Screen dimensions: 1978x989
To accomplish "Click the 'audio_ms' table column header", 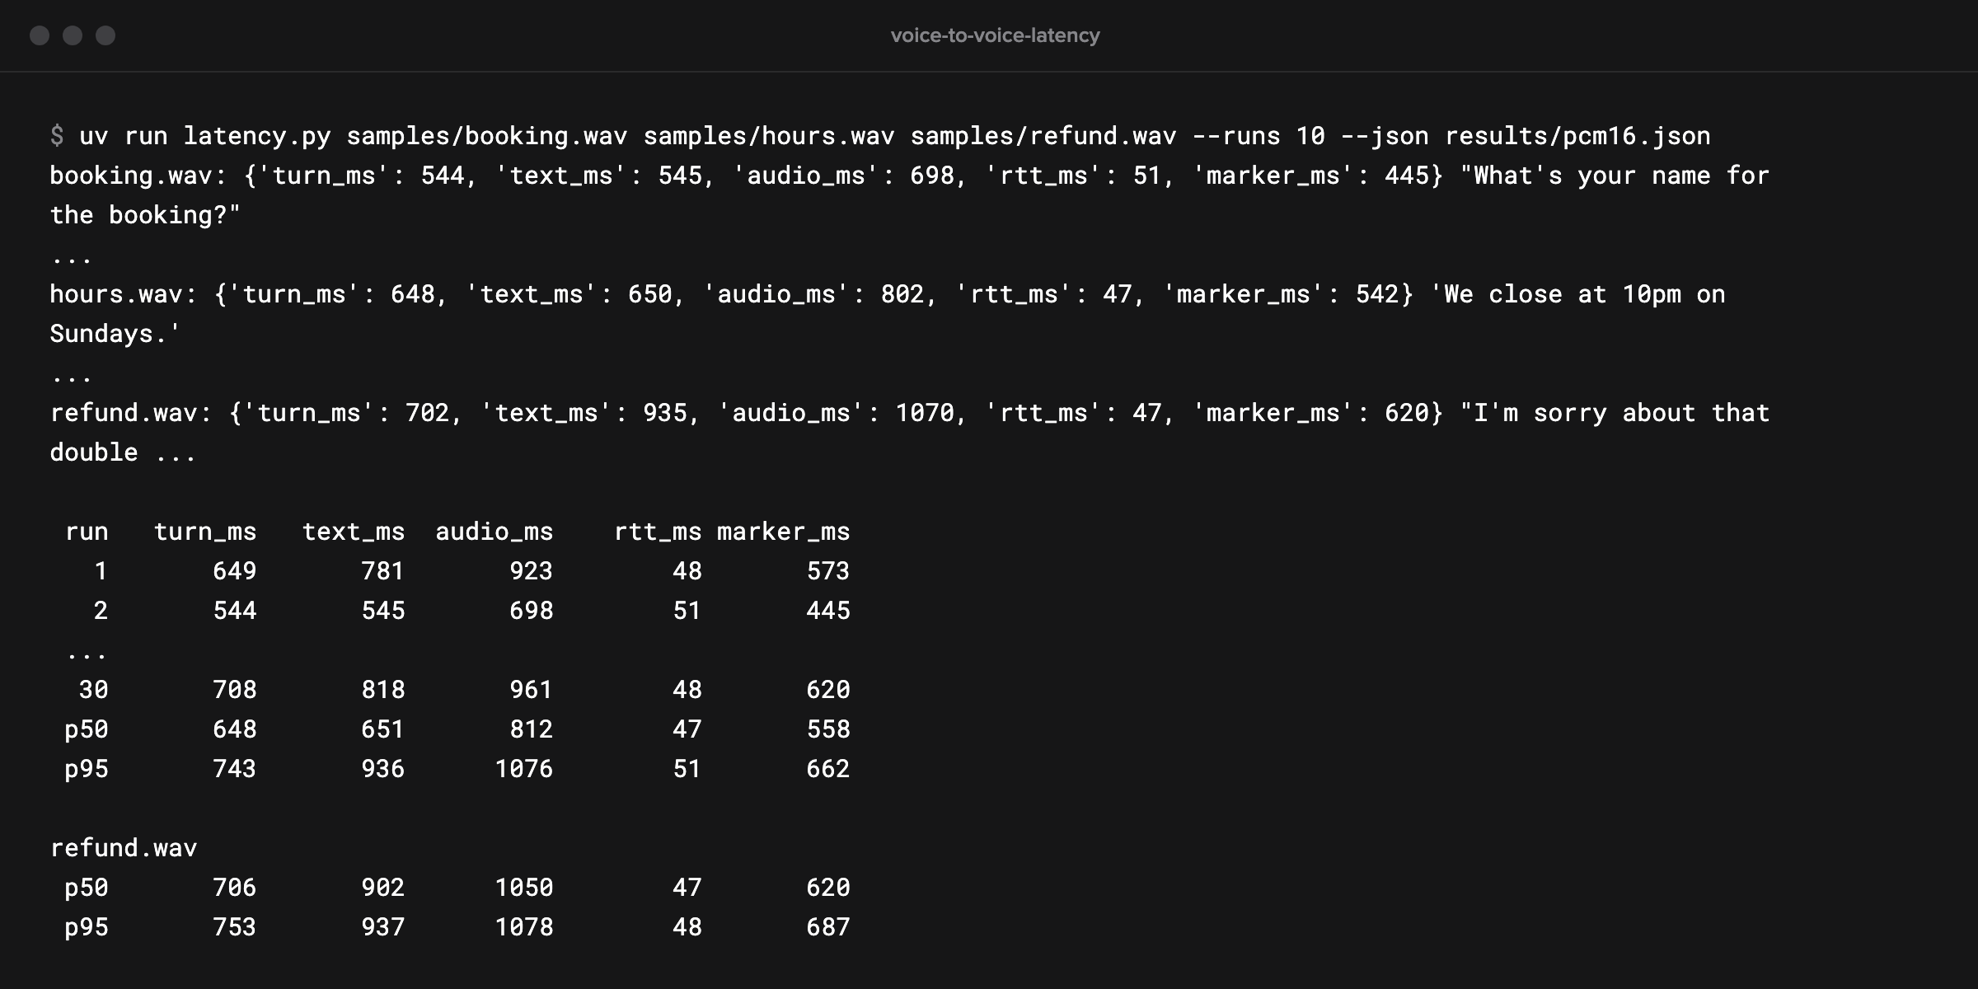I will pos(494,532).
